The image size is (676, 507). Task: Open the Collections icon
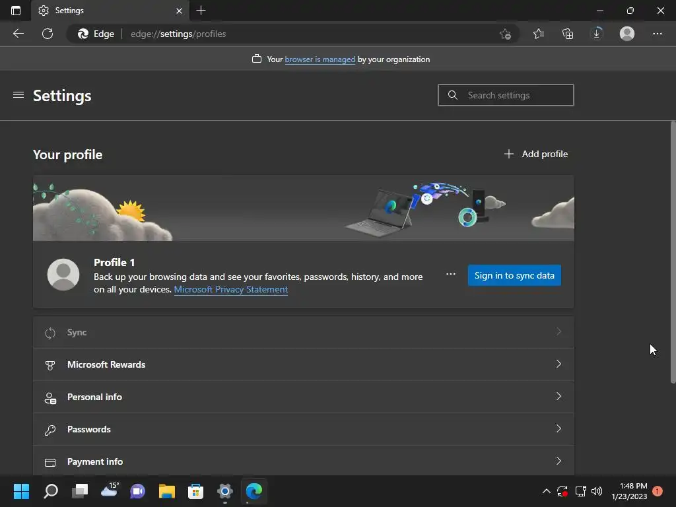[568, 34]
